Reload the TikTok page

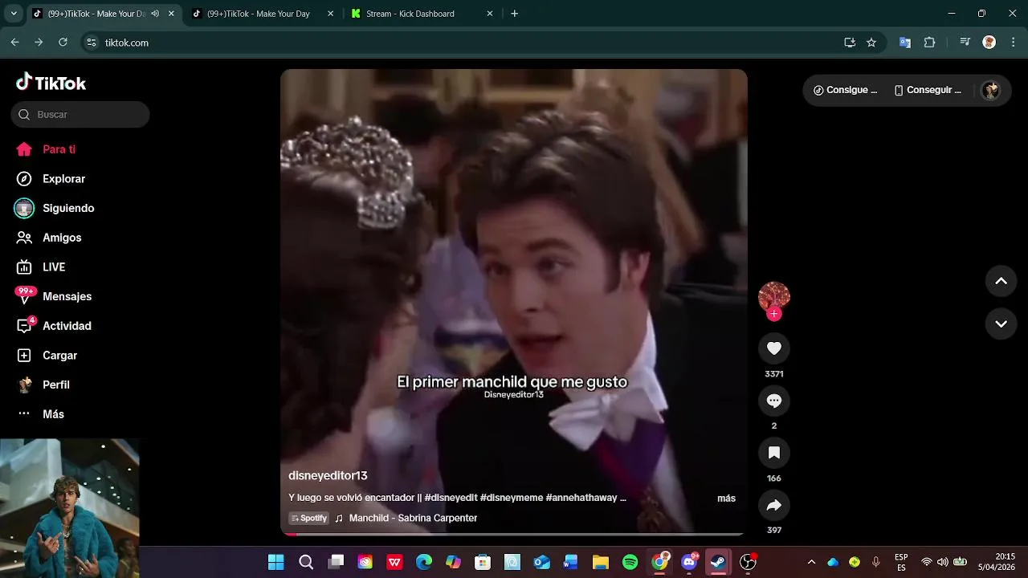pos(63,43)
